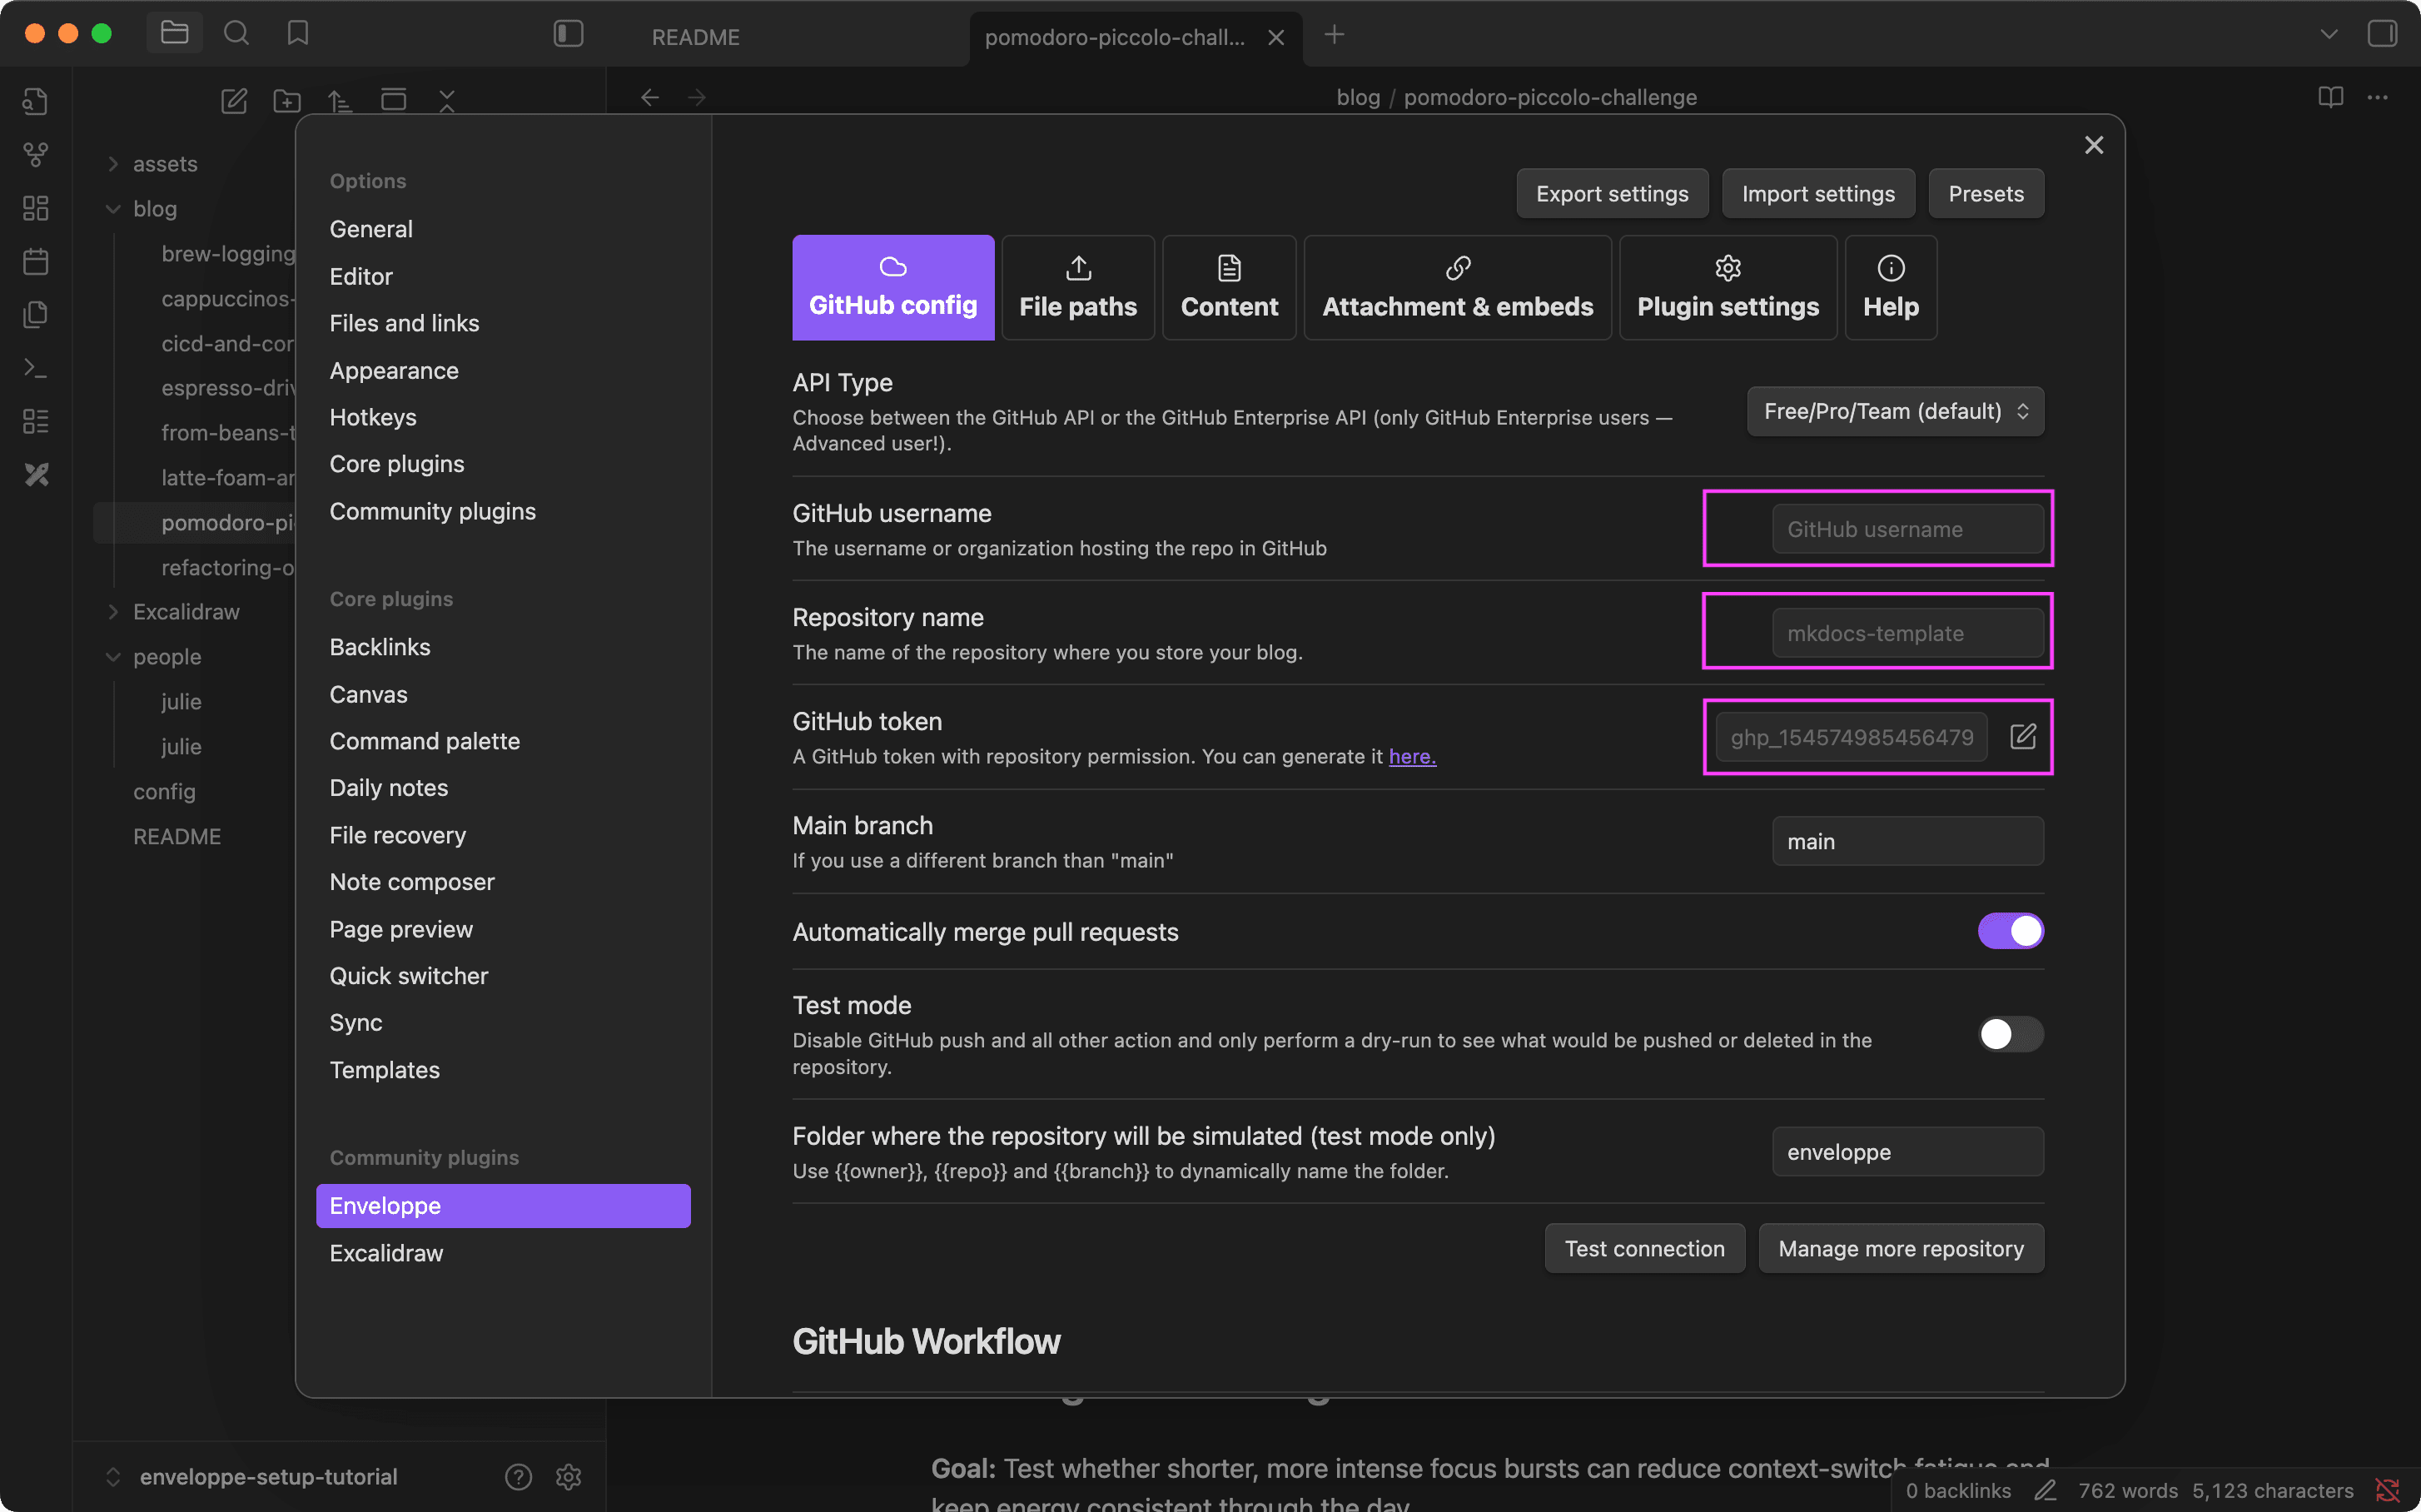The image size is (2421, 1512).
Task: Toggle the right sidebar icon
Action: pyautogui.click(x=2383, y=33)
